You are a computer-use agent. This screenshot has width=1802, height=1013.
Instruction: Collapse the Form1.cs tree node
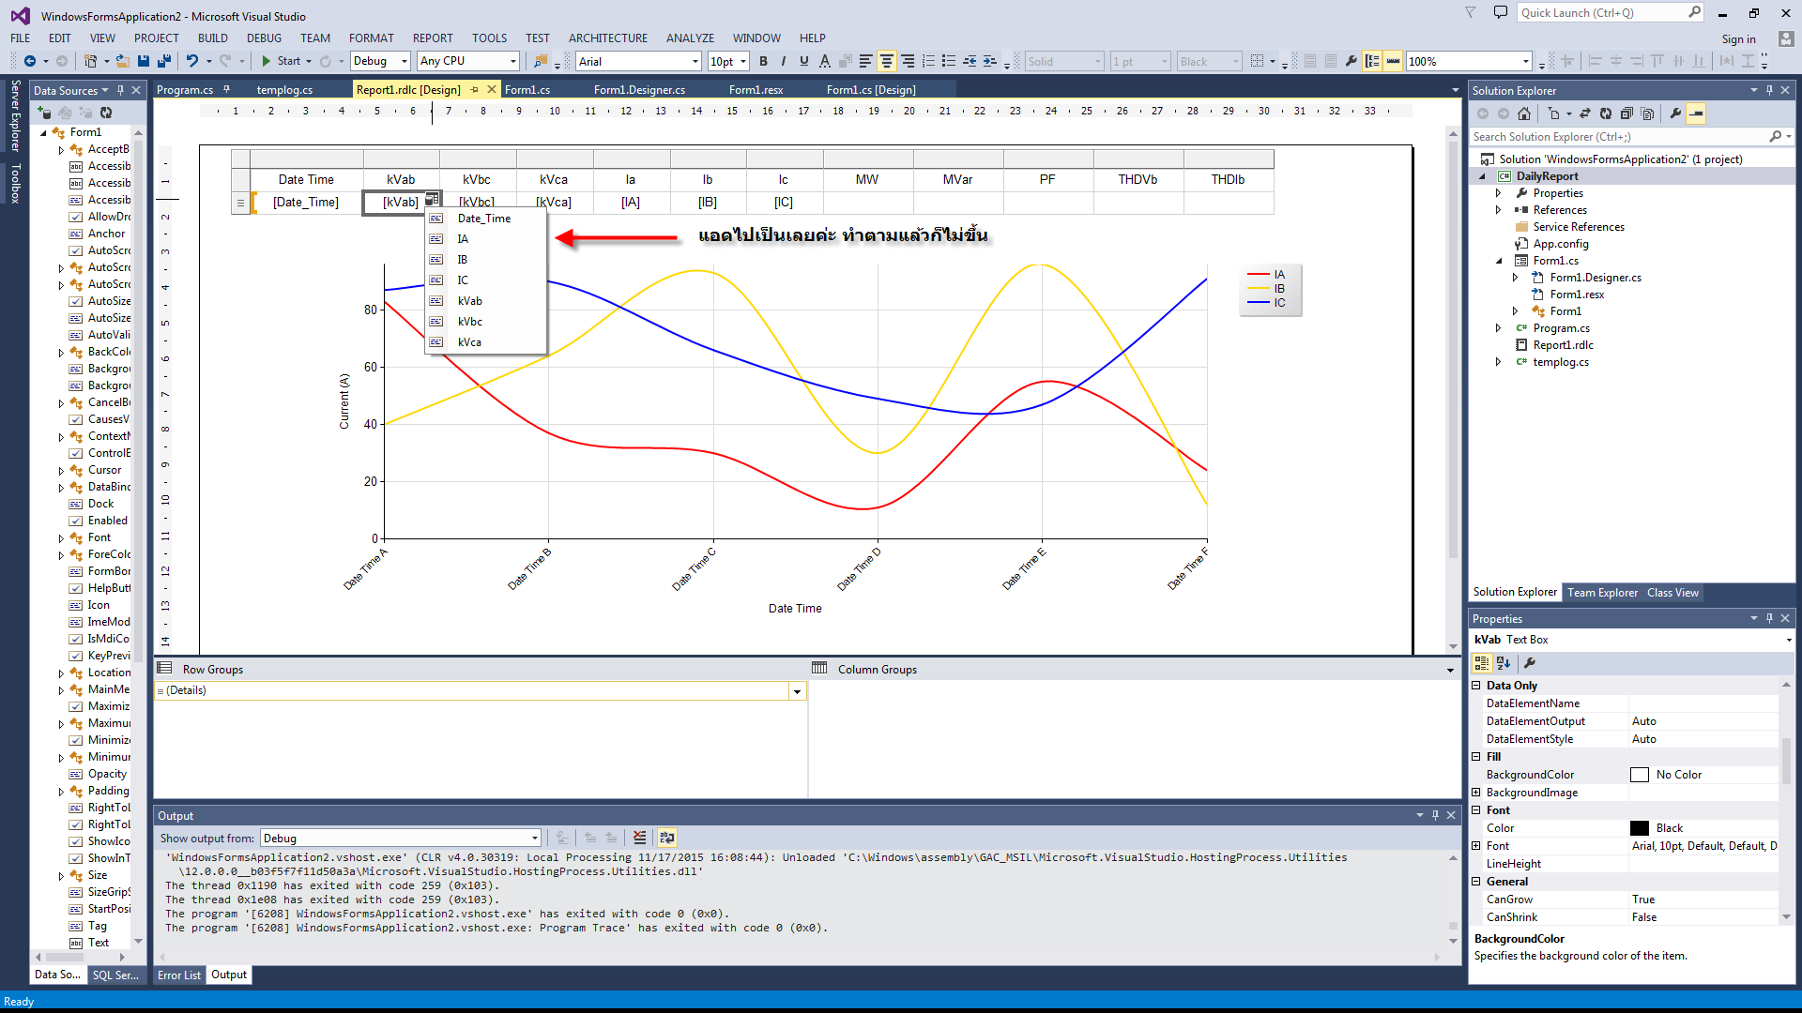(x=1499, y=261)
